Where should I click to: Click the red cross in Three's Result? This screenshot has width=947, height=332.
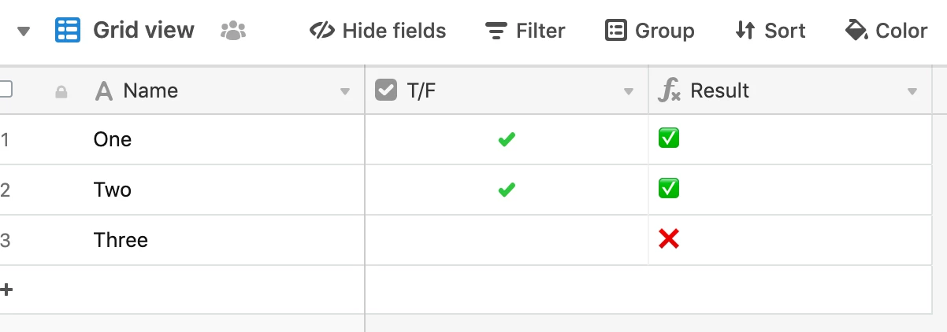pyautogui.click(x=669, y=239)
